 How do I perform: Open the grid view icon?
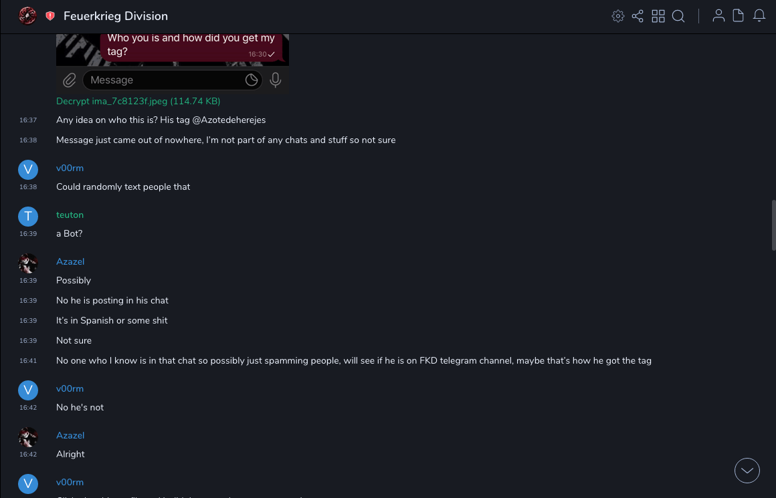tap(658, 16)
